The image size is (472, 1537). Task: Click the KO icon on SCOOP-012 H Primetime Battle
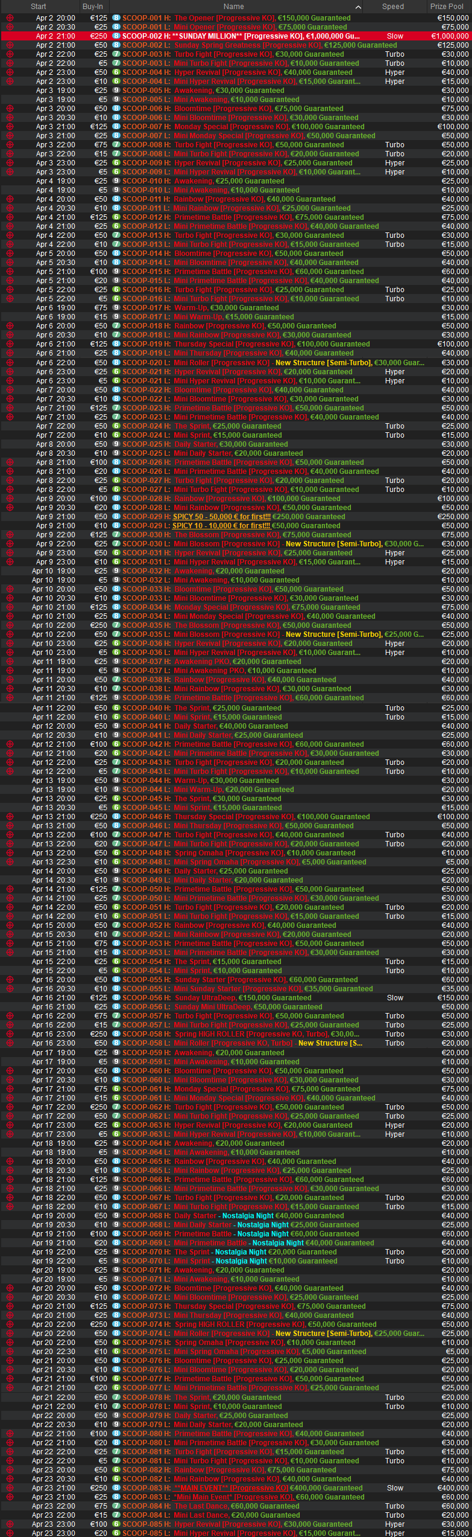pos(10,217)
